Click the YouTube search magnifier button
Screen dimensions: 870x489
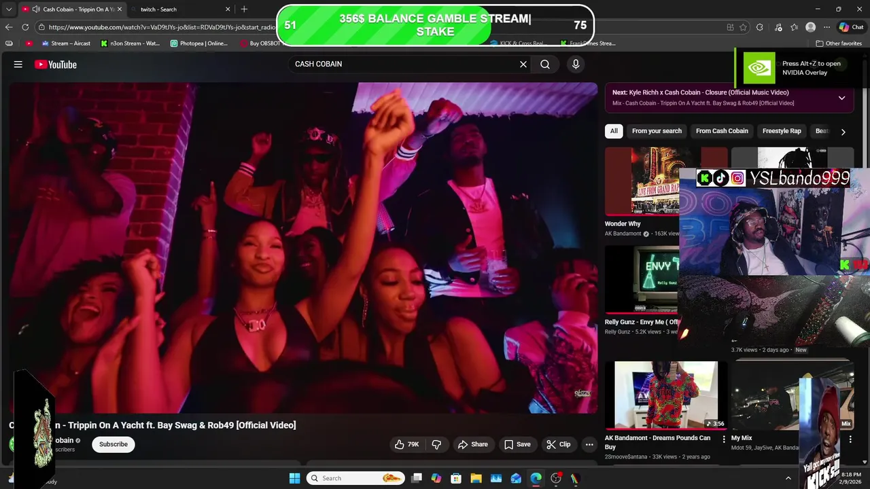545,64
